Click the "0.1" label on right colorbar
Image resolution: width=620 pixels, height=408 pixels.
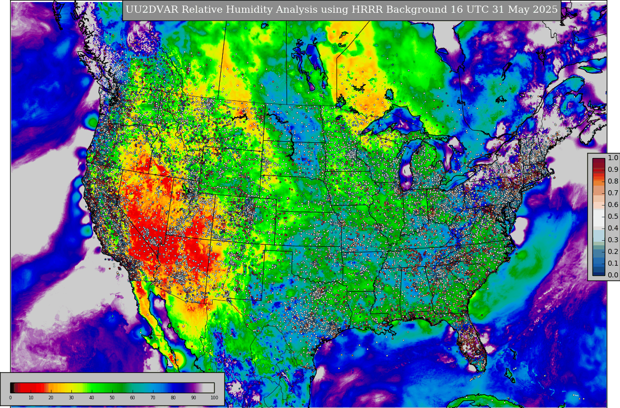(613, 264)
